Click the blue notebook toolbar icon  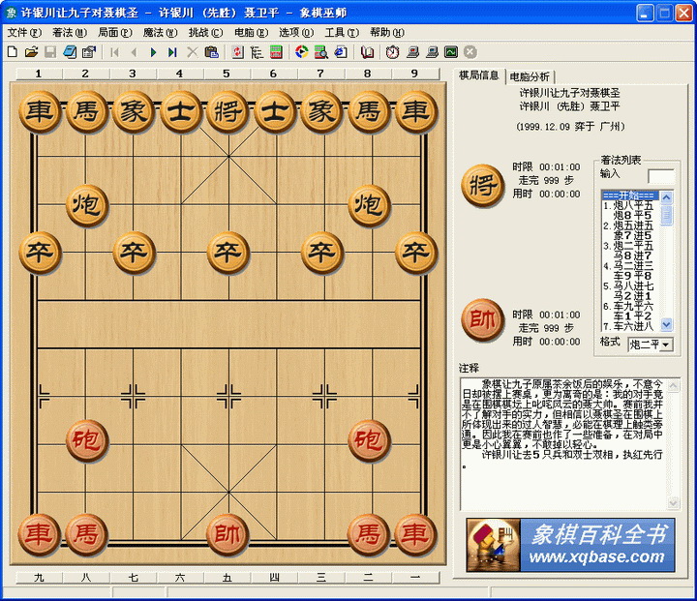pos(70,52)
